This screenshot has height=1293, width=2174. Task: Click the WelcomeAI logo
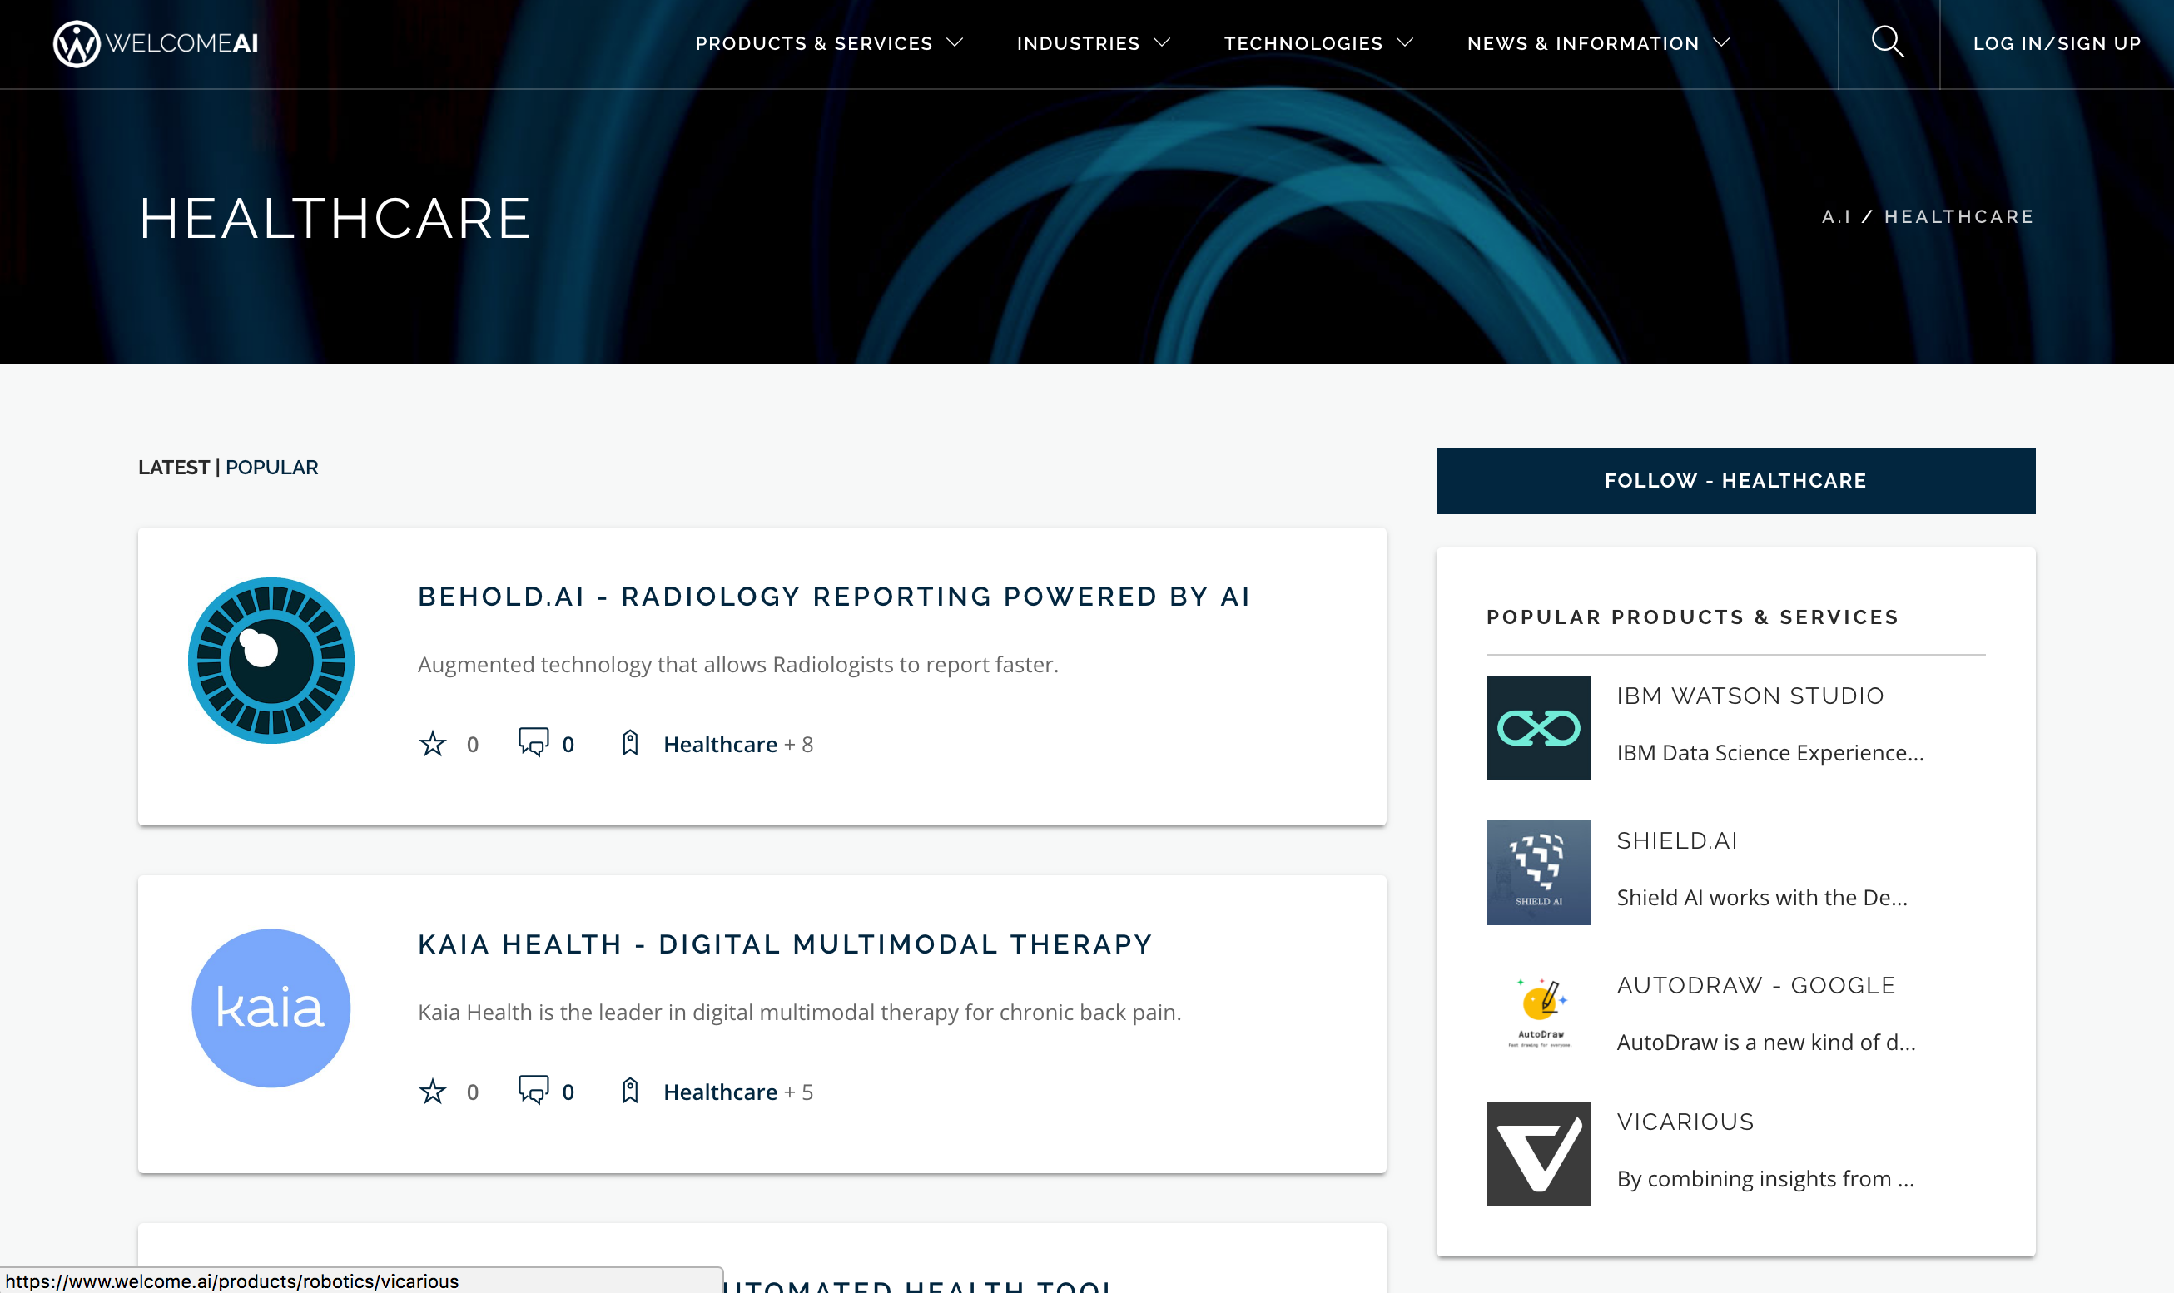pos(155,42)
